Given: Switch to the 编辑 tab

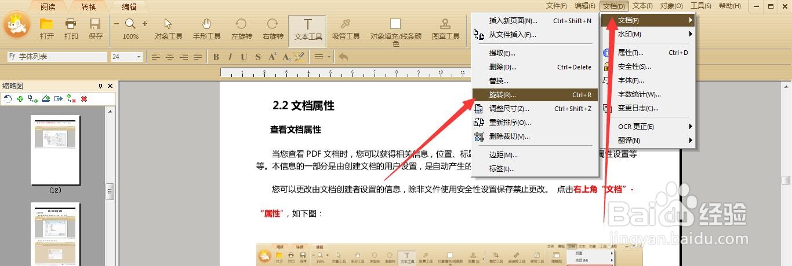Looking at the screenshot, I should pyautogui.click(x=129, y=7).
